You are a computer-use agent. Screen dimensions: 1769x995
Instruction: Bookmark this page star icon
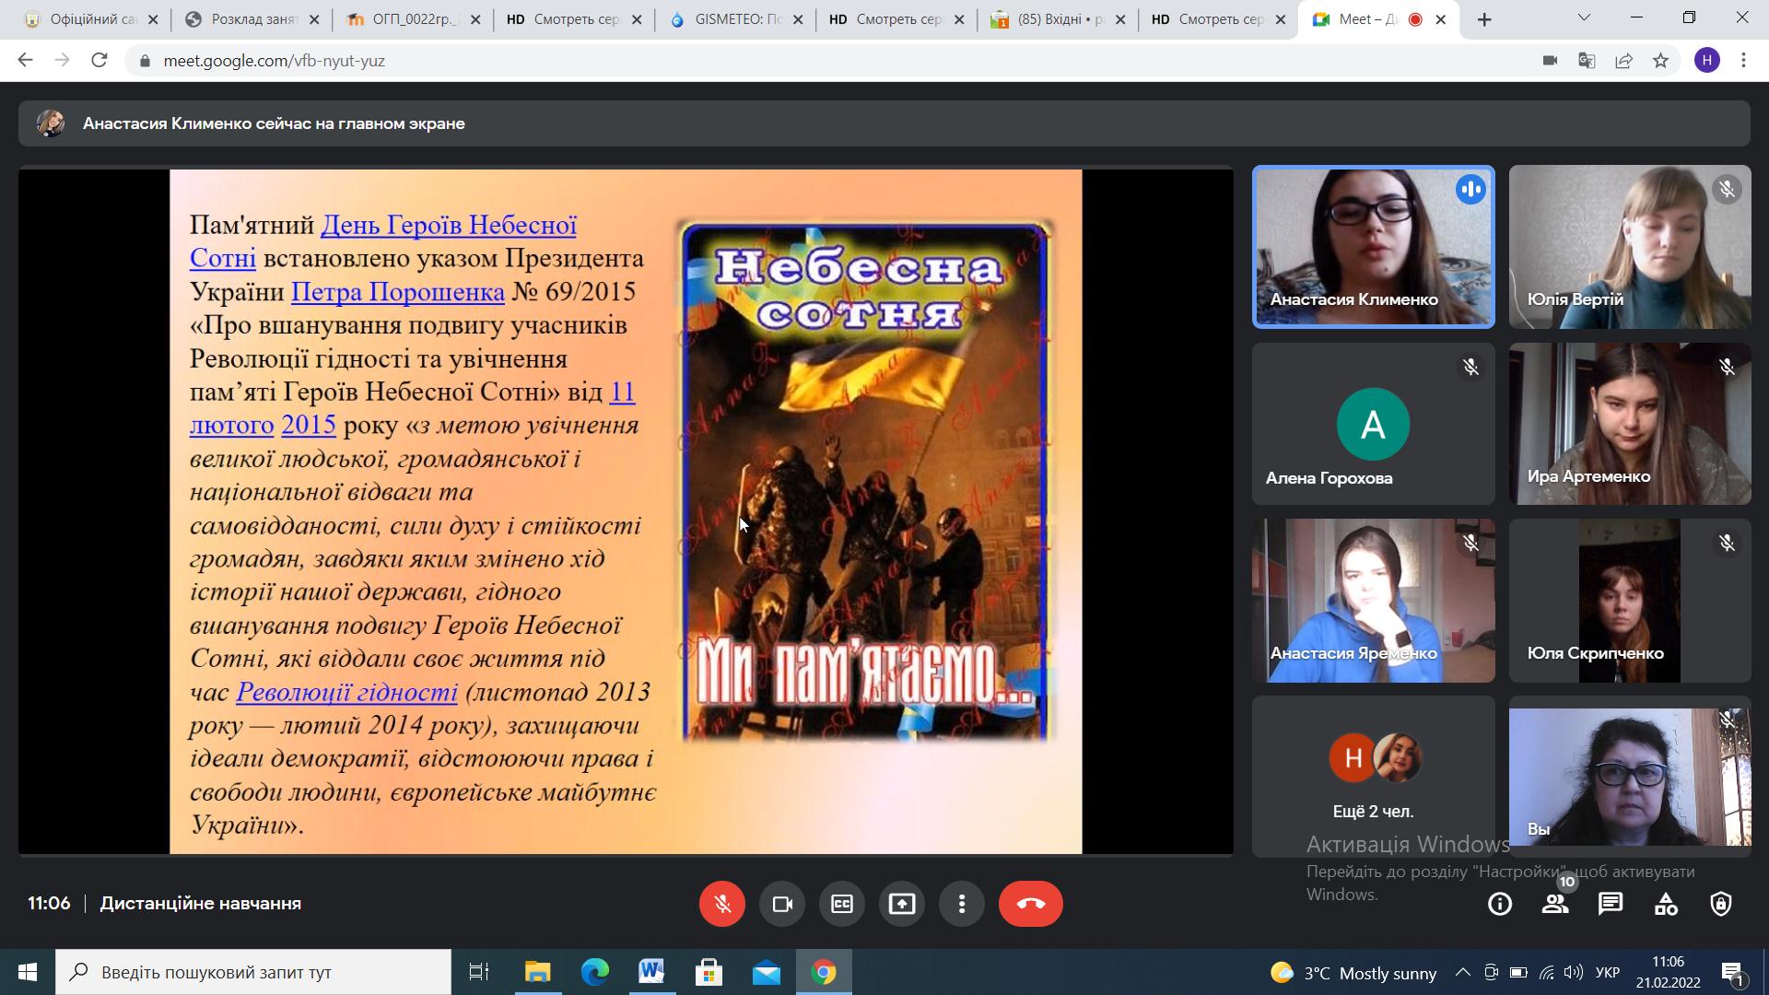pyautogui.click(x=1660, y=61)
